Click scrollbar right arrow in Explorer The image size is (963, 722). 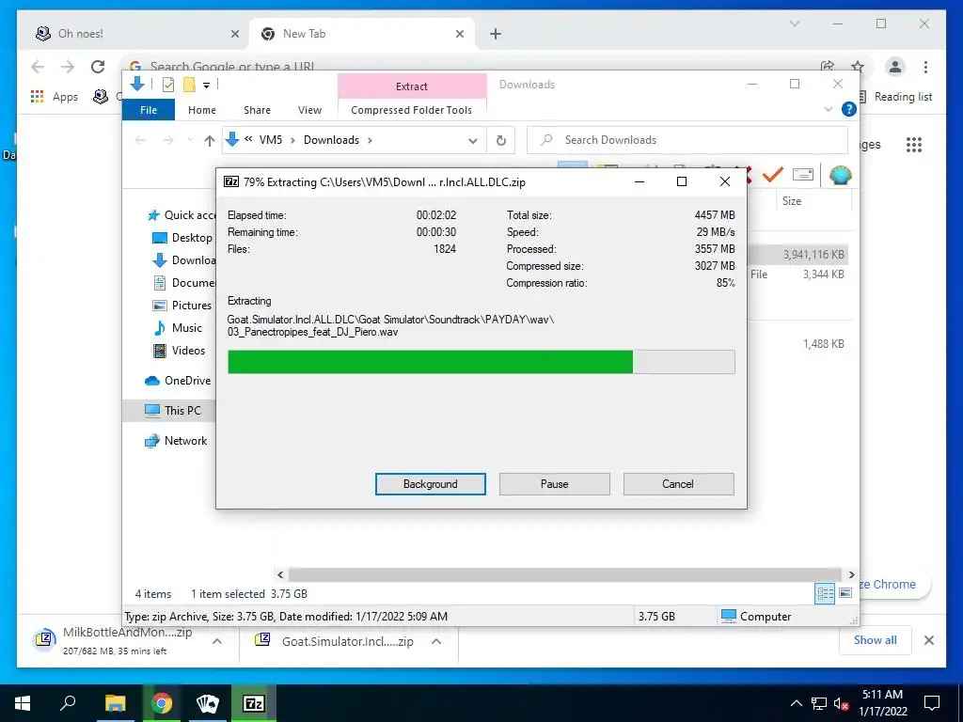(x=851, y=574)
